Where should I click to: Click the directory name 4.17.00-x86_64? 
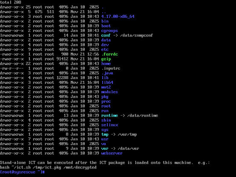click(118, 17)
